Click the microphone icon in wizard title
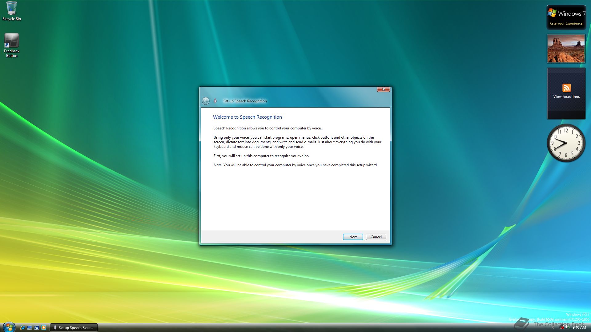Image resolution: width=591 pixels, height=332 pixels. 215,101
